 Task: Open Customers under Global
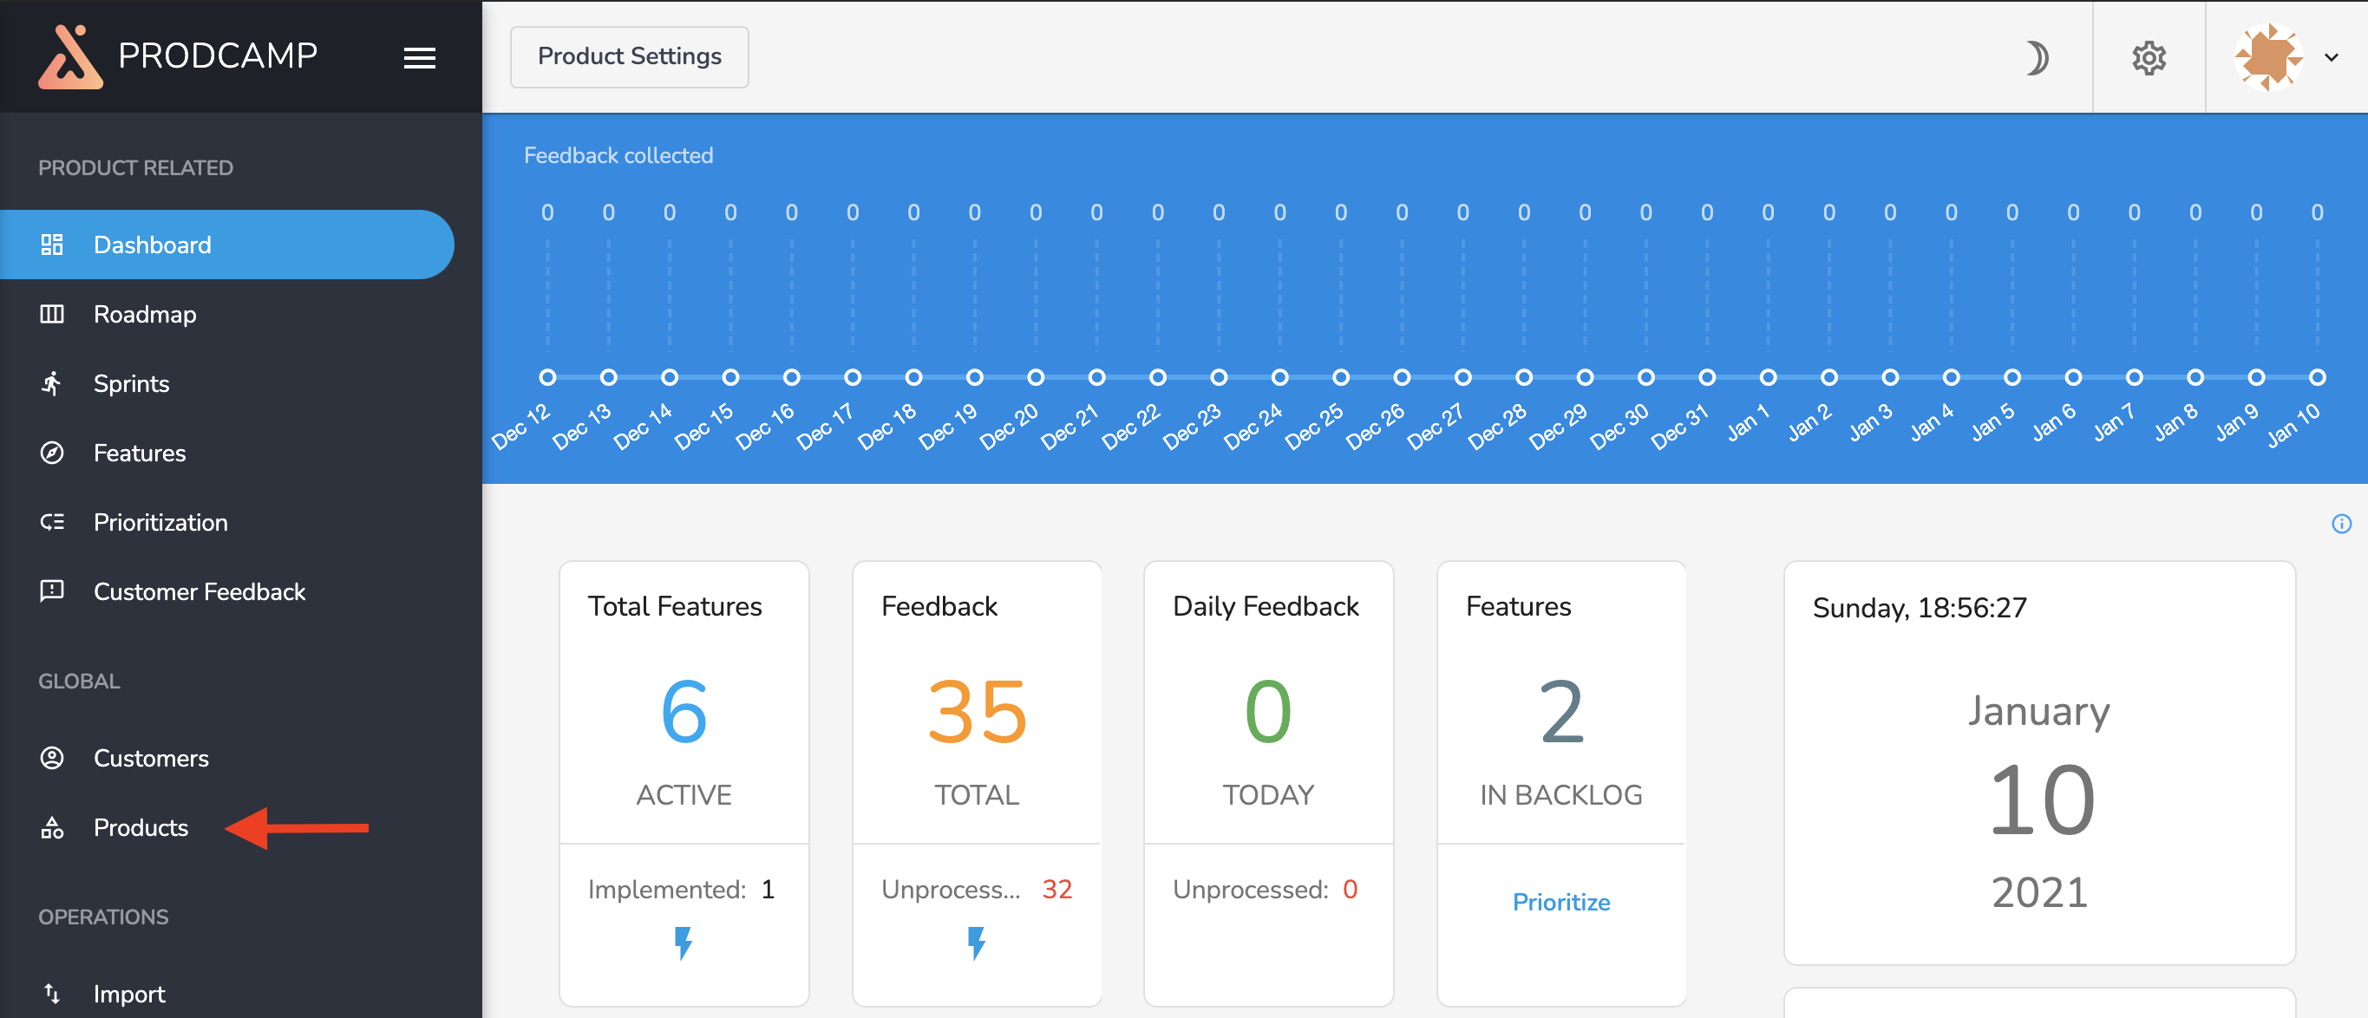(x=151, y=758)
